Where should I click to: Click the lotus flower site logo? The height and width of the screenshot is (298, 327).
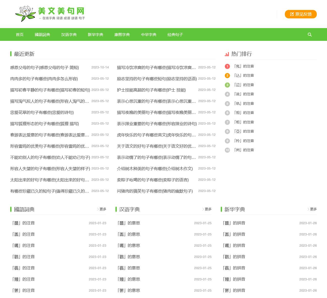point(25,14)
